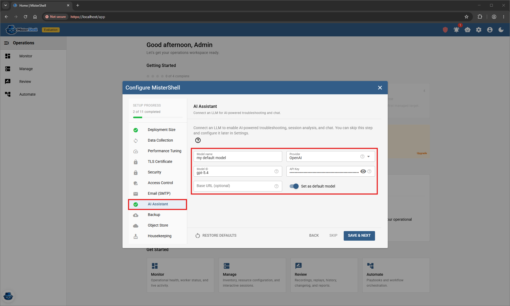Click the Automate card icon under Get Started
This screenshot has width=510, height=306.
(370, 266)
